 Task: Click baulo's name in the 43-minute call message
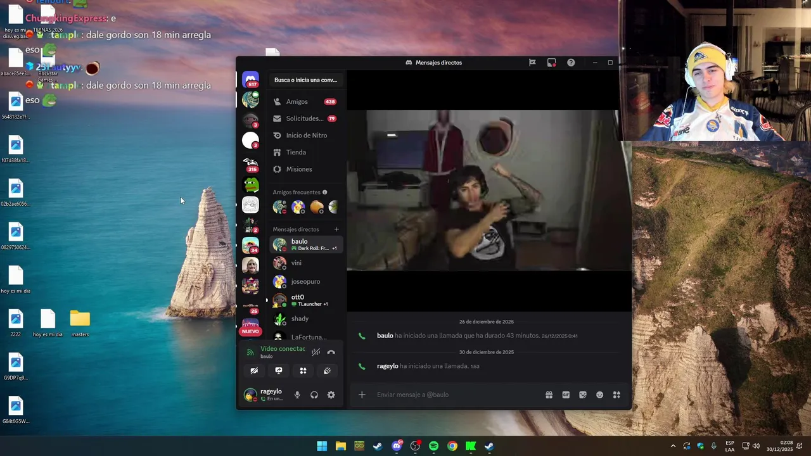(385, 336)
